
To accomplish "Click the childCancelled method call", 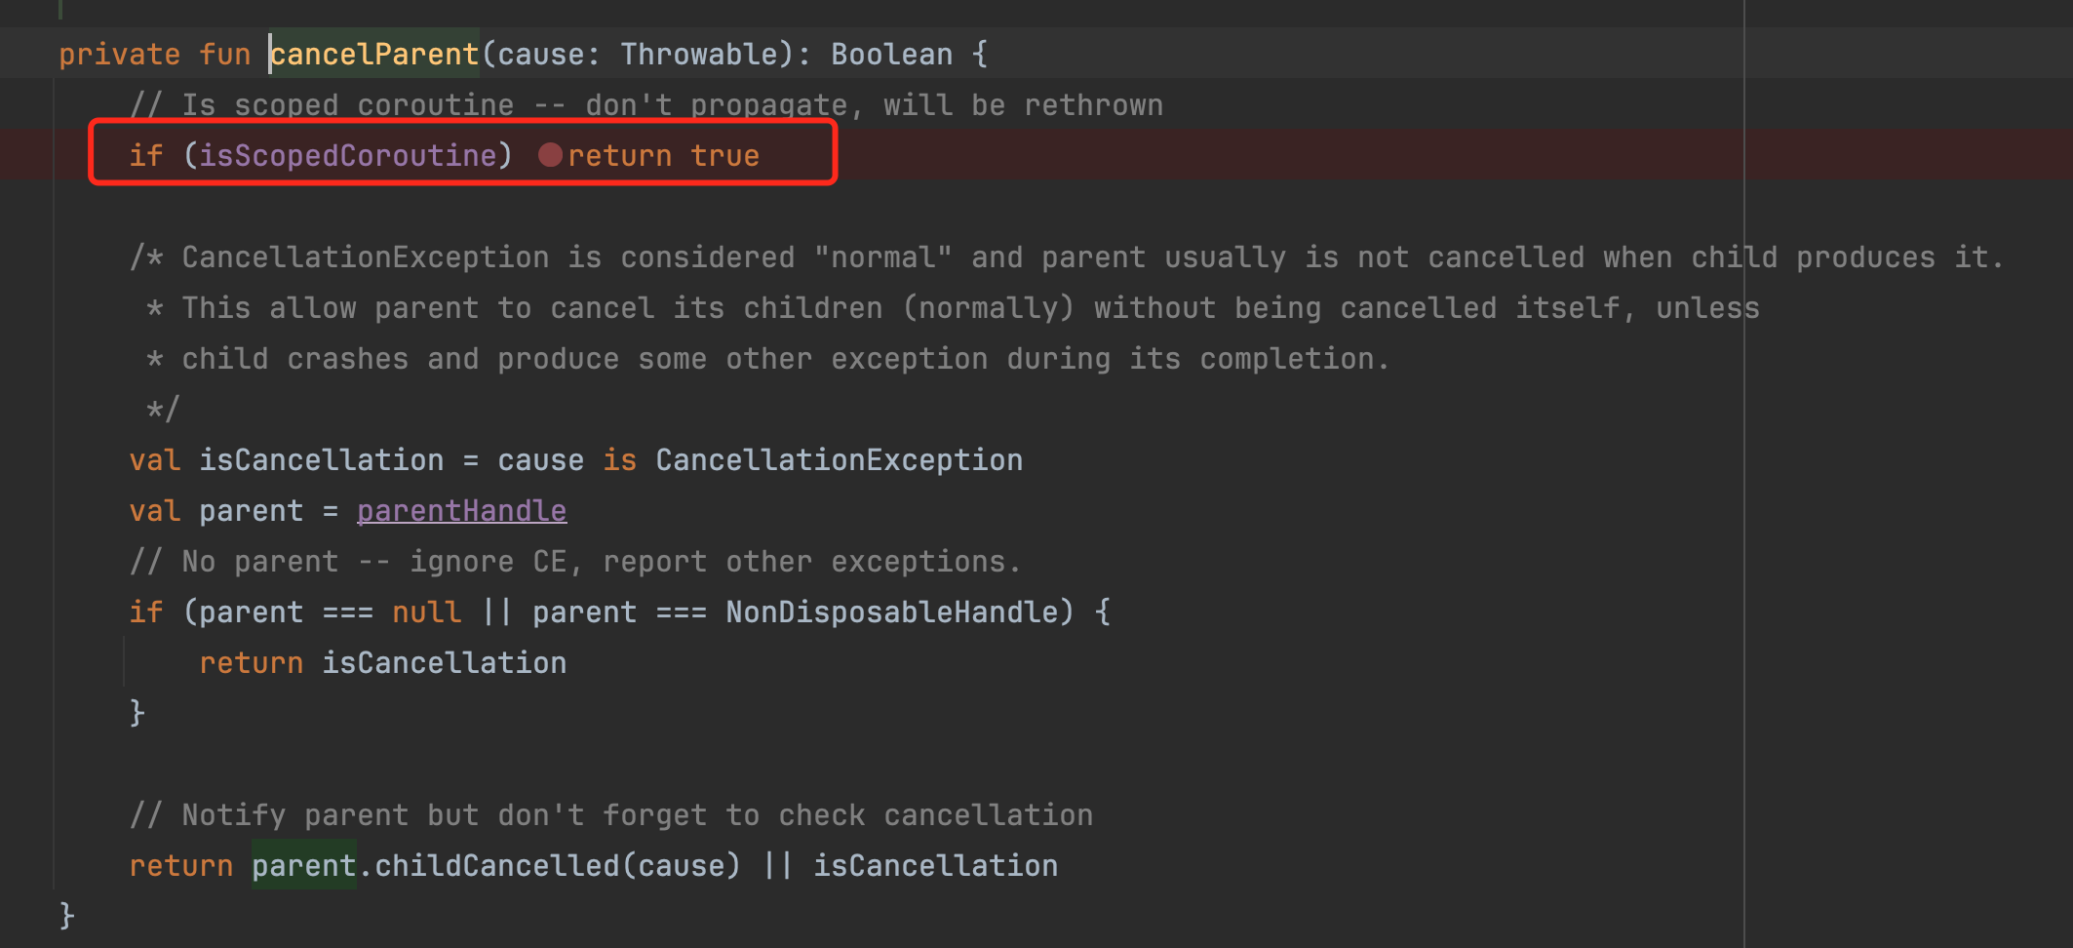I will coord(496,866).
